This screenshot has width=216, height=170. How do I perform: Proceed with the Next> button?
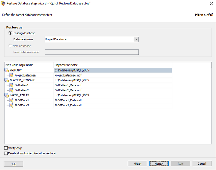pyautogui.click(x=159, y=164)
